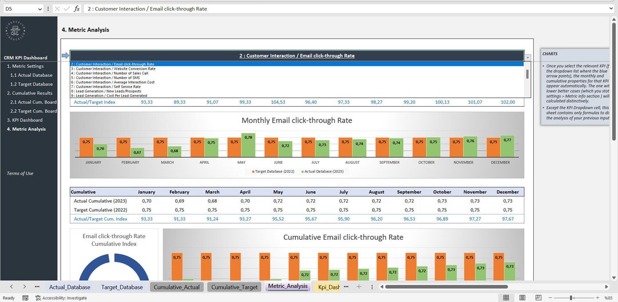This screenshot has height=302, width=618.
Task: Pick Average Interaction Cost option
Action: click(297, 82)
